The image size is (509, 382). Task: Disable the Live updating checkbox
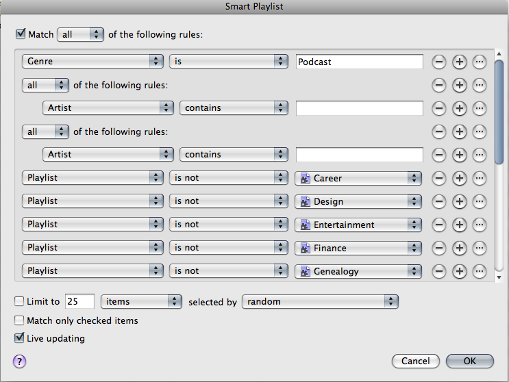point(20,338)
